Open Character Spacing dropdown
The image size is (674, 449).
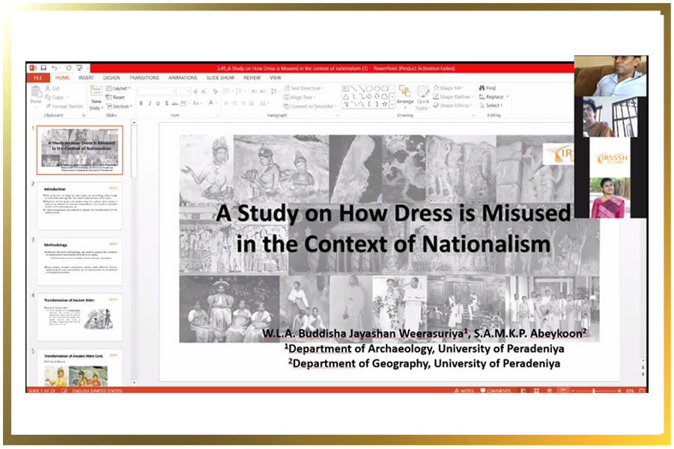(184, 103)
